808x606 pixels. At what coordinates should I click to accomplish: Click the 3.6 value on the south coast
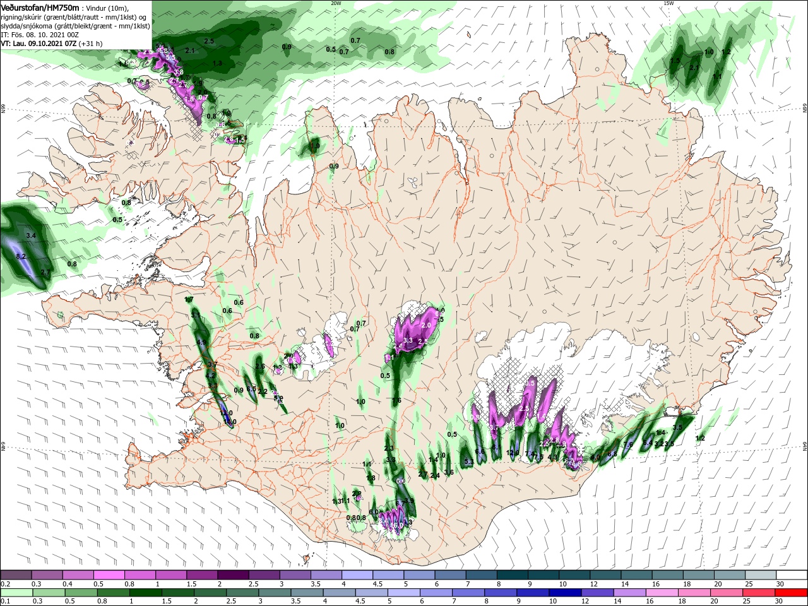[449, 472]
